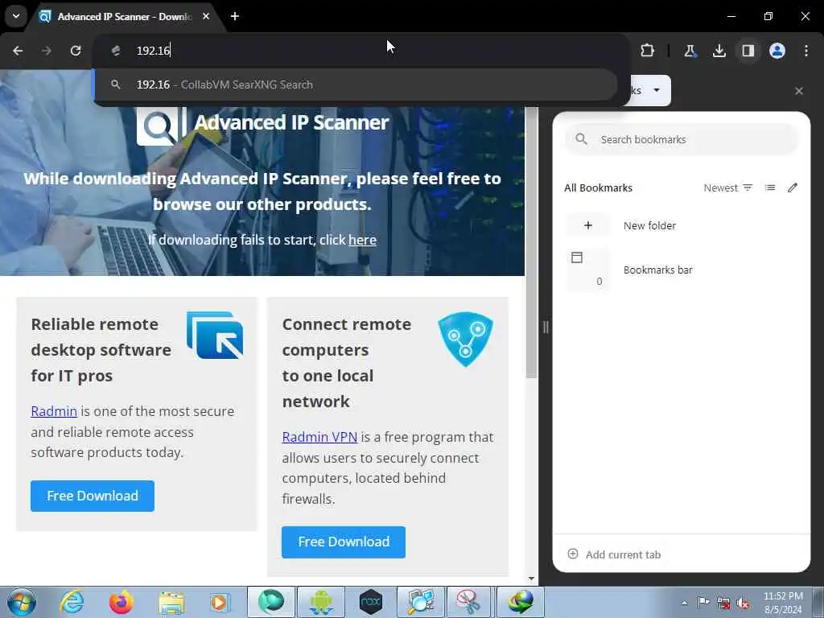Open a new browser tab
Viewport: 824px width, 618px height.
235,16
